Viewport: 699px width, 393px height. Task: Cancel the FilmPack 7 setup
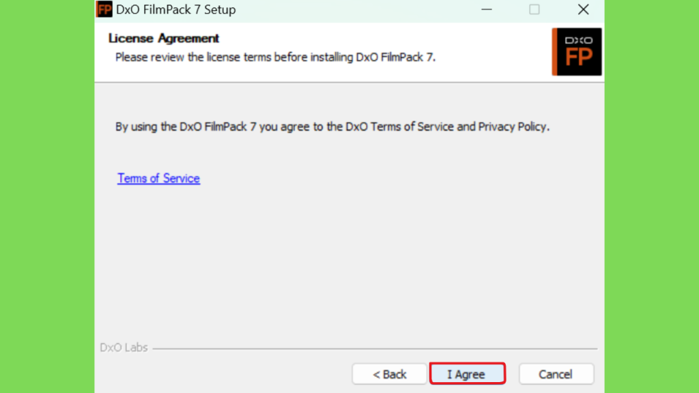point(556,374)
